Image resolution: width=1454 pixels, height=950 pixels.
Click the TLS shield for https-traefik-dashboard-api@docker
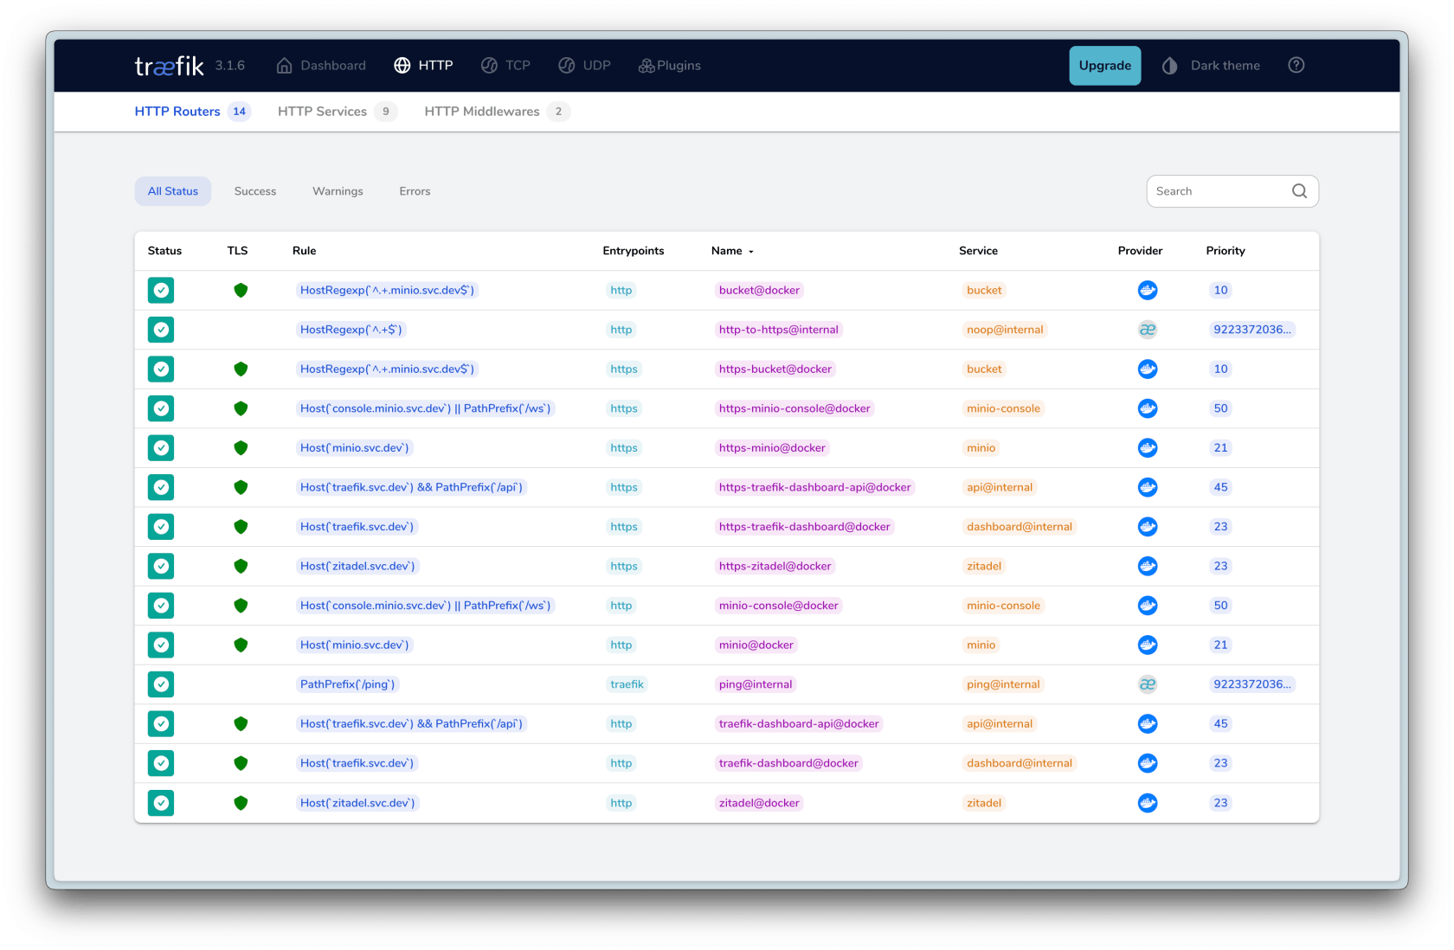(241, 487)
